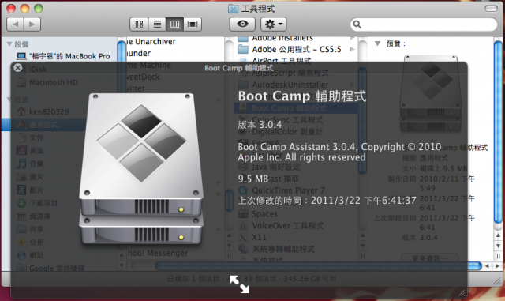Switch to Cover Flow view

(x=193, y=24)
